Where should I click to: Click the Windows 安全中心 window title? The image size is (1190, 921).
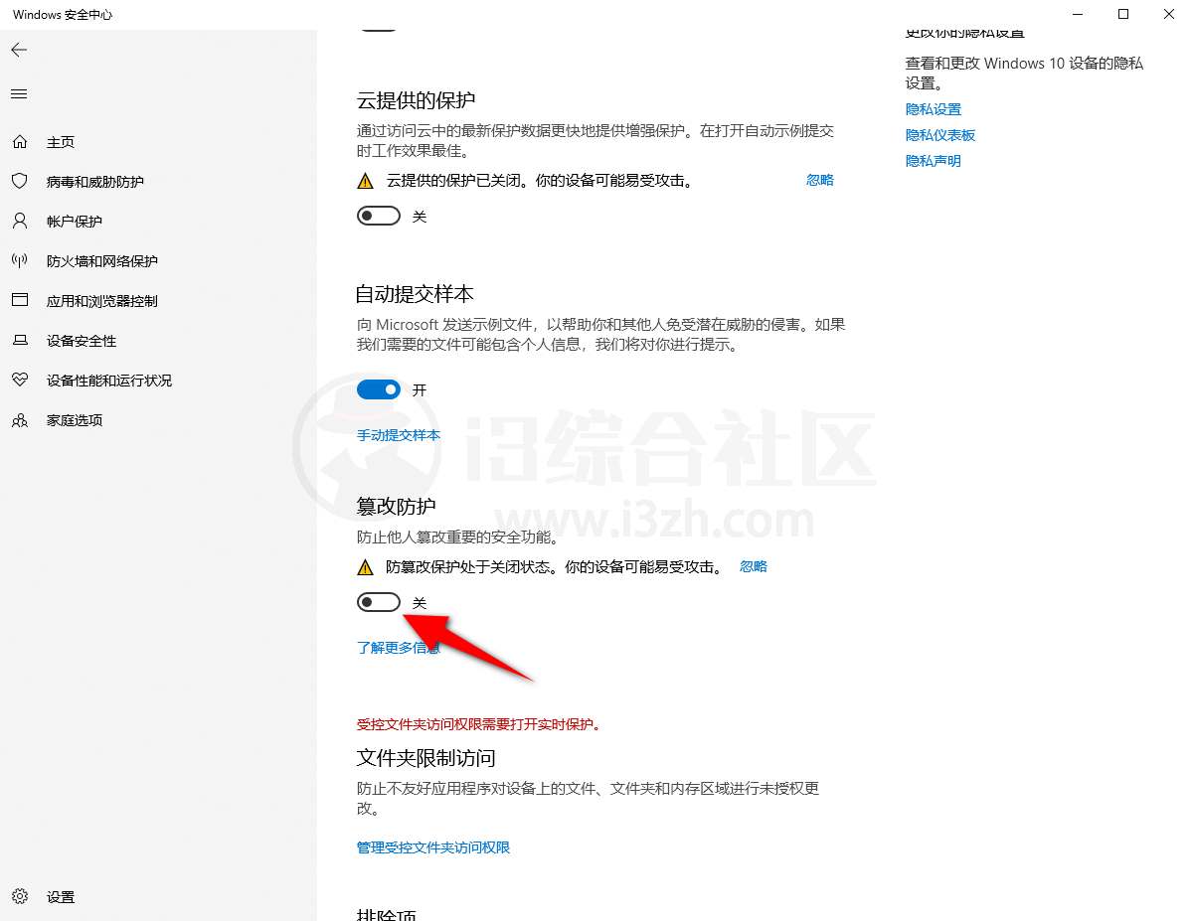tap(63, 15)
